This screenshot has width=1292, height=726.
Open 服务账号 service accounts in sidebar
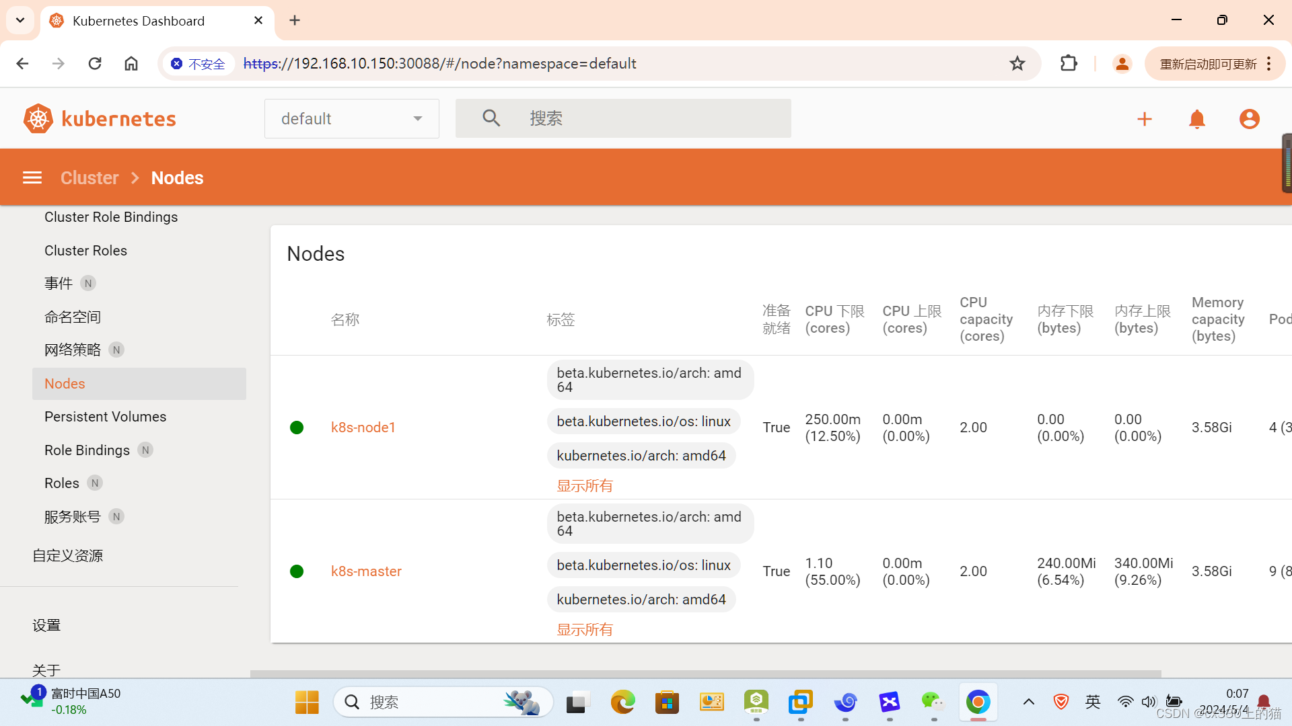click(x=73, y=517)
